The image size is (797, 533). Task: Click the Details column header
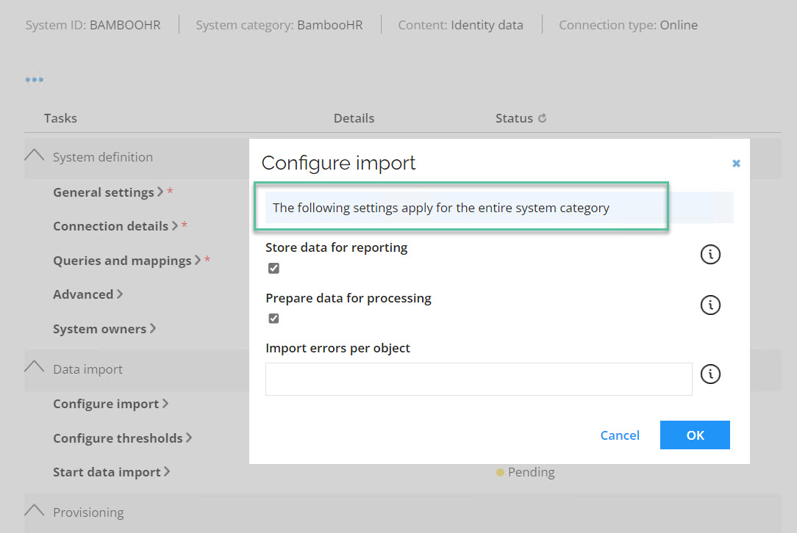(x=354, y=118)
